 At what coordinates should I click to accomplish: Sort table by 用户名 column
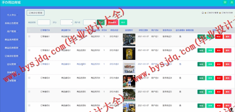click(x=155, y=30)
